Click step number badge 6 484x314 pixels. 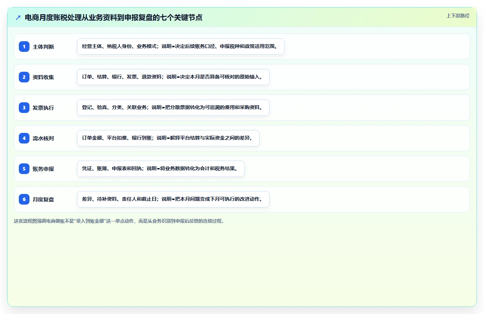[x=24, y=199]
